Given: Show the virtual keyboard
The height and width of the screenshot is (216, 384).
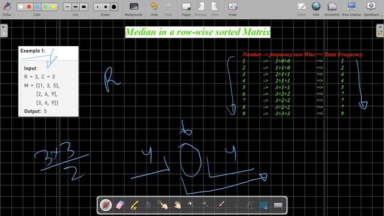Looking at the screenshot, I should [x=278, y=205].
